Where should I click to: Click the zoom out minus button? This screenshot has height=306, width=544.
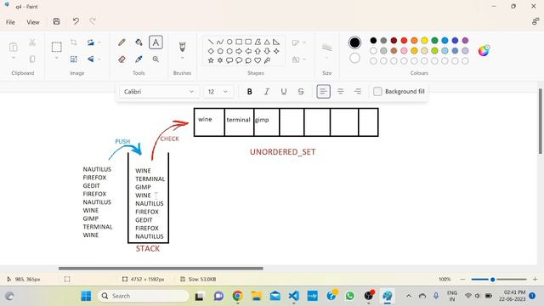[x=462, y=279]
